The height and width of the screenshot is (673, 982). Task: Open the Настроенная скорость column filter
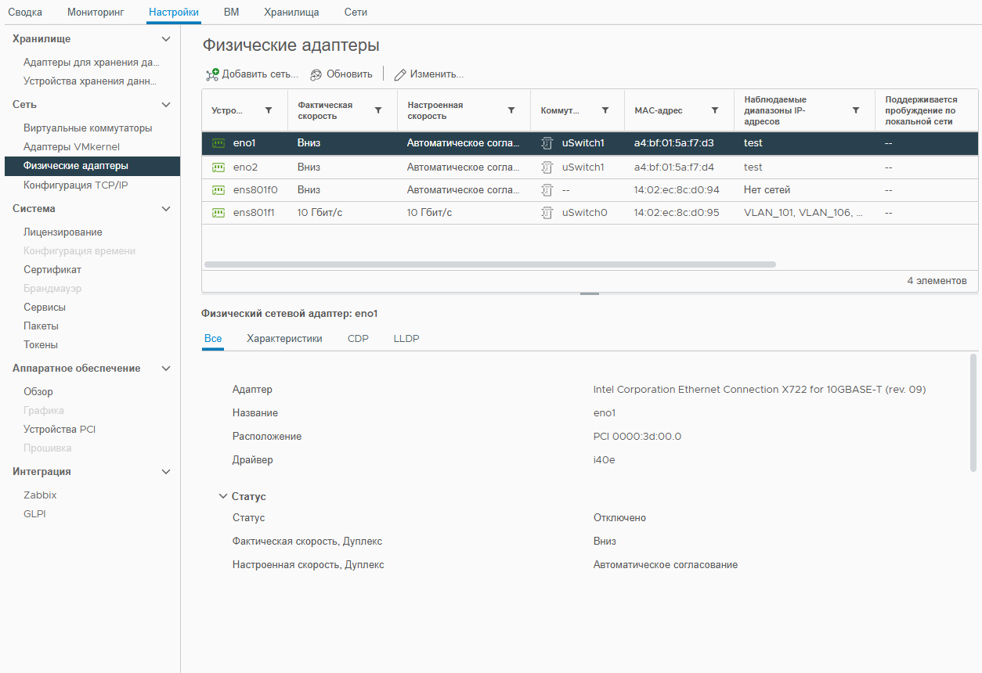pos(511,110)
